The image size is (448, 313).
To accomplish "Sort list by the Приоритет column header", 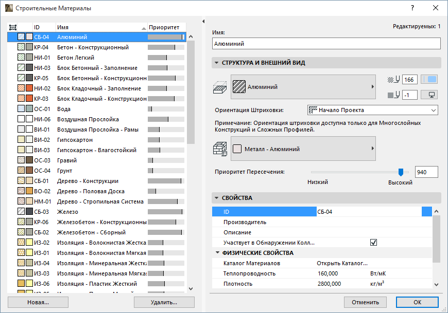I will click(166, 27).
